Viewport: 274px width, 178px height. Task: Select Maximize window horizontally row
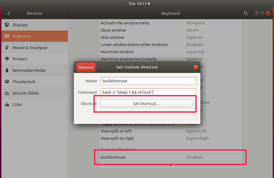click(170, 59)
